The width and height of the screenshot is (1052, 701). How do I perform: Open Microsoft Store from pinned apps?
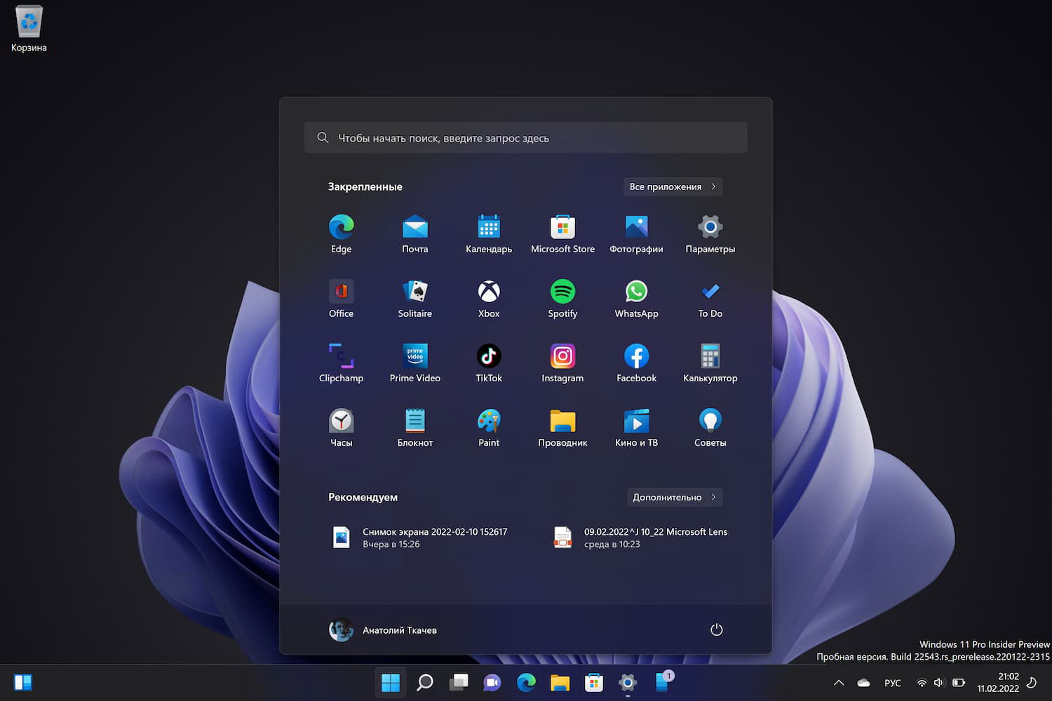562,234
